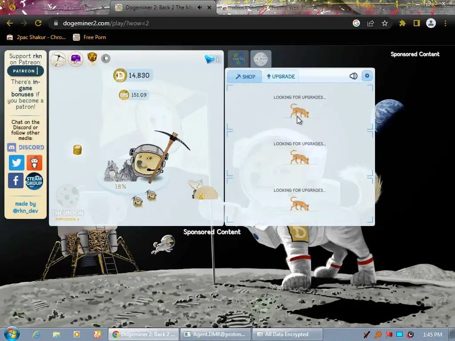Join the Discord link
This screenshot has height=341, width=455.
(x=25, y=147)
